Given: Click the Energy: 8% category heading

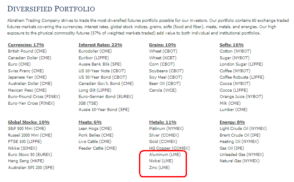Looking at the screenshot, I should coord(233,122).
